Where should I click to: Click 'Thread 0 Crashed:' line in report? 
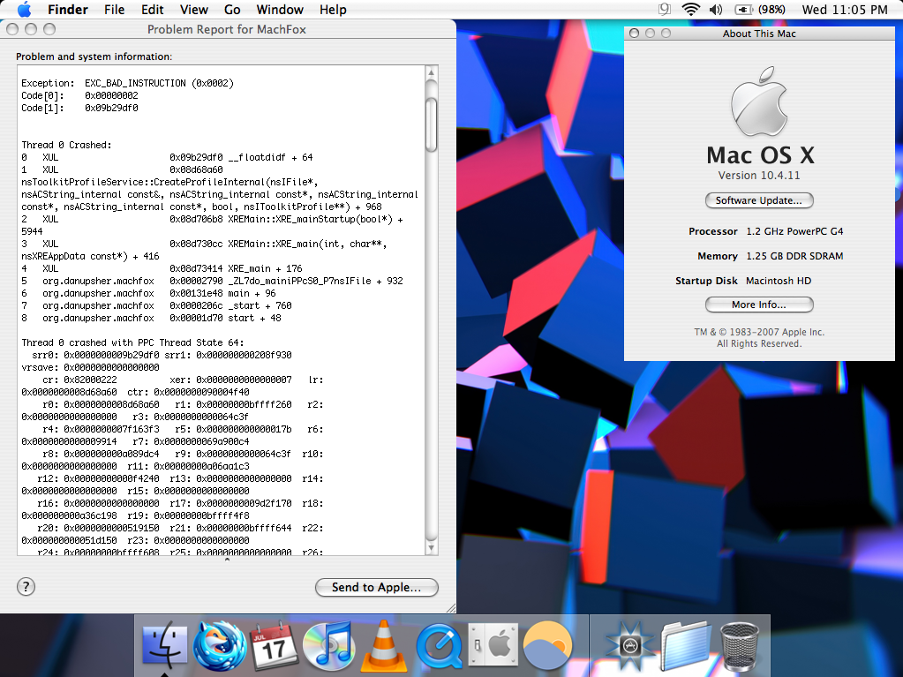66,145
